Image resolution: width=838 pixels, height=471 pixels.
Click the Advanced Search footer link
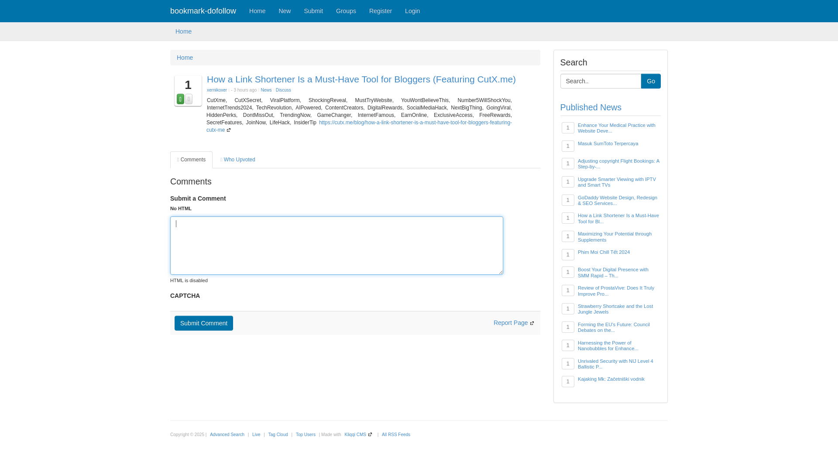click(227, 435)
